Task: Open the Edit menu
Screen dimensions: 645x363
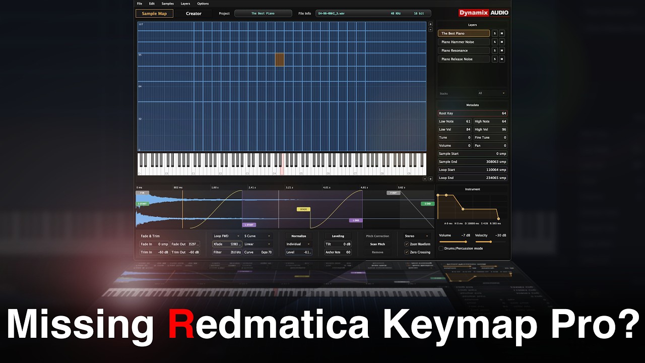Action: coord(152,4)
